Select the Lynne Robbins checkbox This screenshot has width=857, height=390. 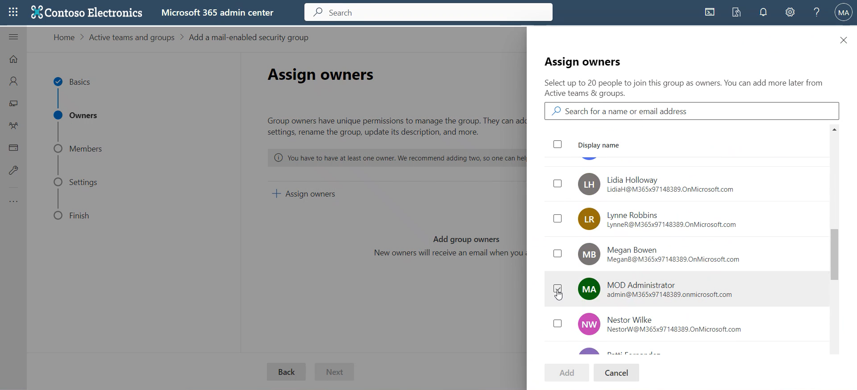pyautogui.click(x=557, y=218)
